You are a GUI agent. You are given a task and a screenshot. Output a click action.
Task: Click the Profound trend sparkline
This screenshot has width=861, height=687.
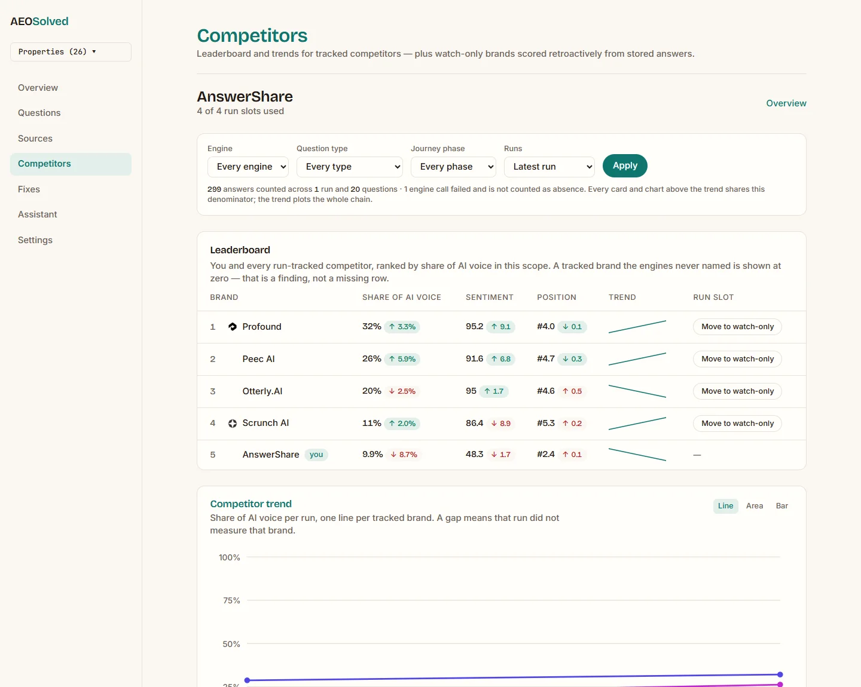[x=637, y=327]
